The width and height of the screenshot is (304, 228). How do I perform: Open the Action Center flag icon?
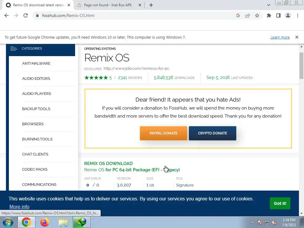259,222
